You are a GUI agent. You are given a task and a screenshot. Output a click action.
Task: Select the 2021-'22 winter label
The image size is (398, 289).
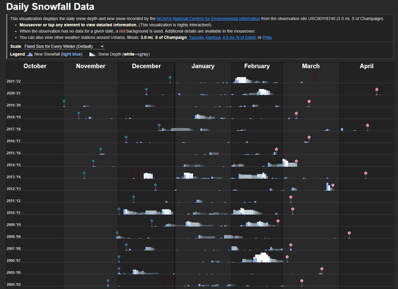coord(14,81)
